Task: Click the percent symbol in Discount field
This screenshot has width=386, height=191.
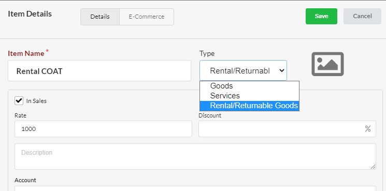Action: (368, 129)
